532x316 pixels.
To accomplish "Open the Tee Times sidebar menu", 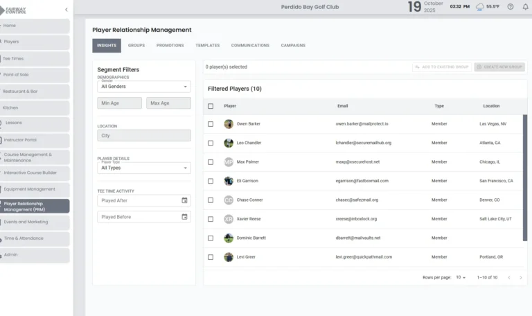I will click(35, 59).
